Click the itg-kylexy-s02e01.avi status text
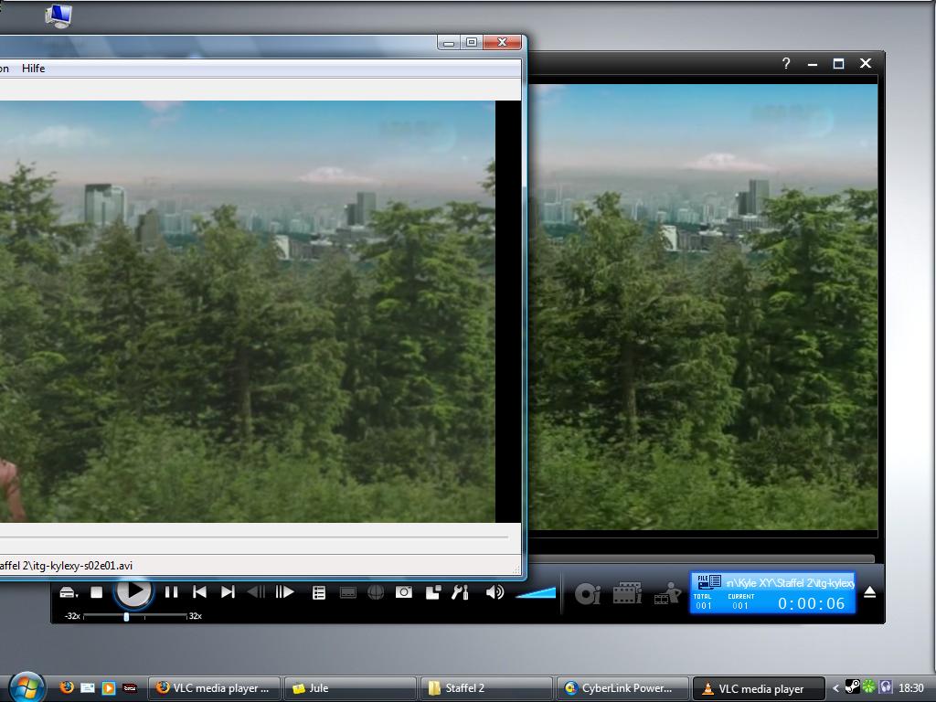This screenshot has height=702, width=936. pyautogui.click(x=66, y=565)
